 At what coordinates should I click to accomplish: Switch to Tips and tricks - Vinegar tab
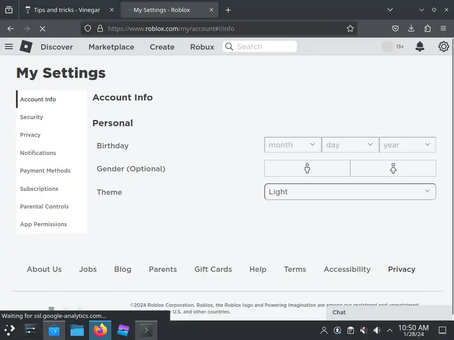pyautogui.click(x=67, y=10)
